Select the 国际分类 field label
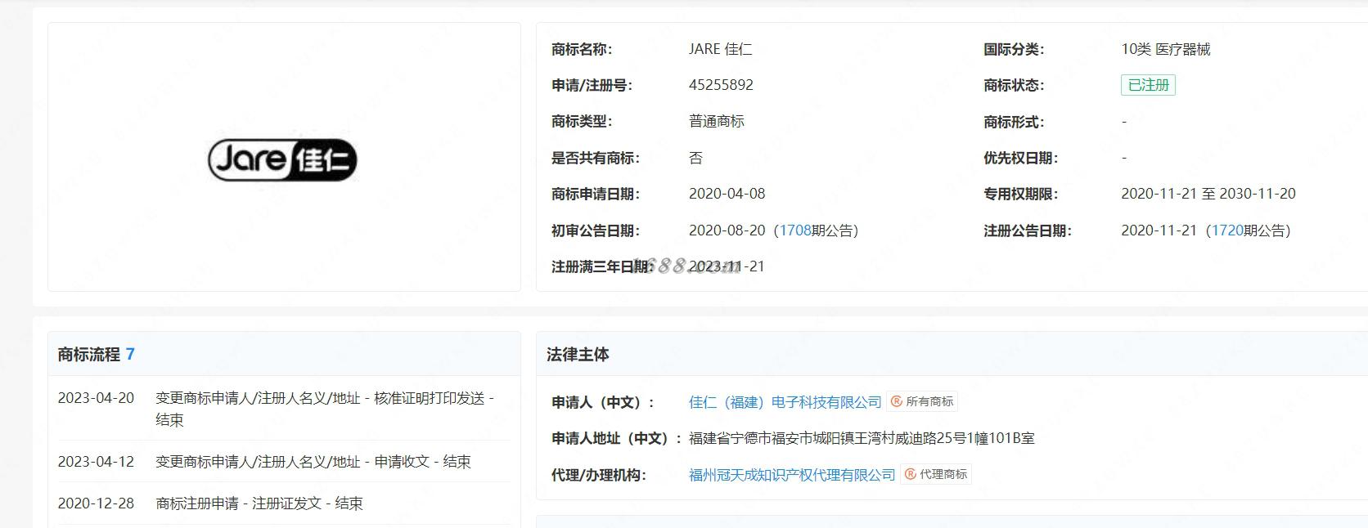 tap(1014, 49)
